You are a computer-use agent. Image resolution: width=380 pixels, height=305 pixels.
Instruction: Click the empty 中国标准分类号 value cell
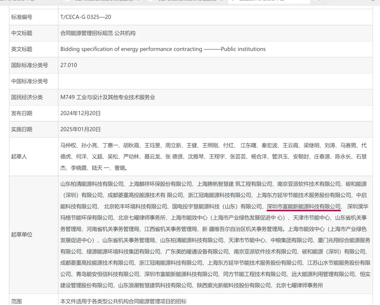[x=215, y=81]
